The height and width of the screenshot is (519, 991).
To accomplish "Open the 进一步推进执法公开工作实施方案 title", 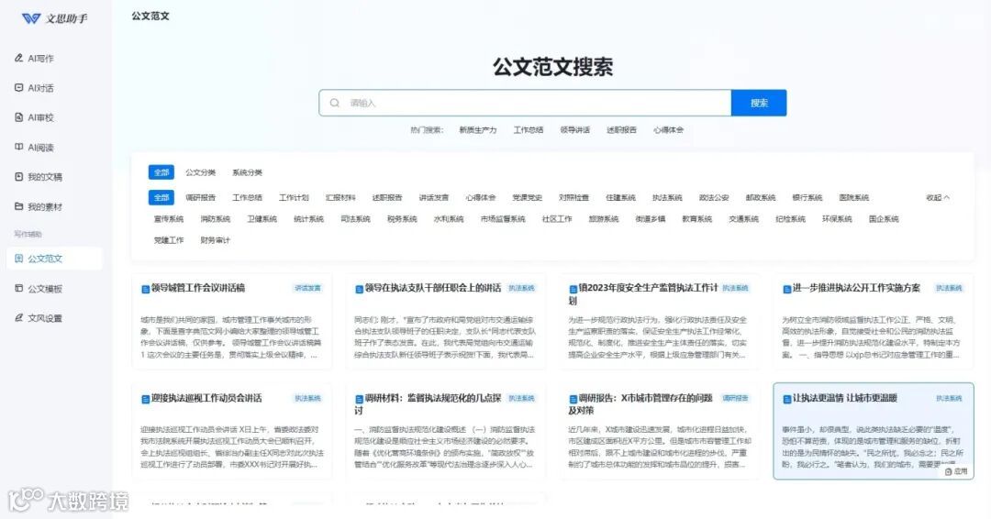I will pyautogui.click(x=856, y=288).
